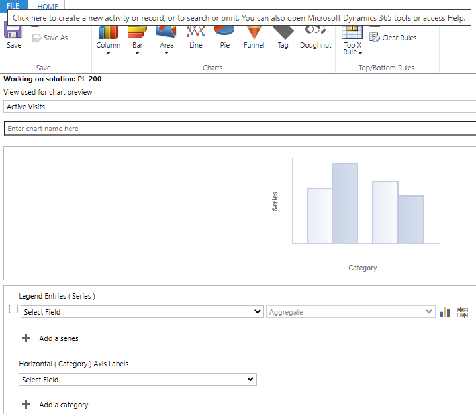Click the series move up/down icon

(463, 312)
